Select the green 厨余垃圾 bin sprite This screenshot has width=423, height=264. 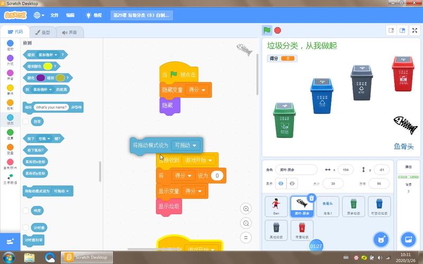coord(353,206)
